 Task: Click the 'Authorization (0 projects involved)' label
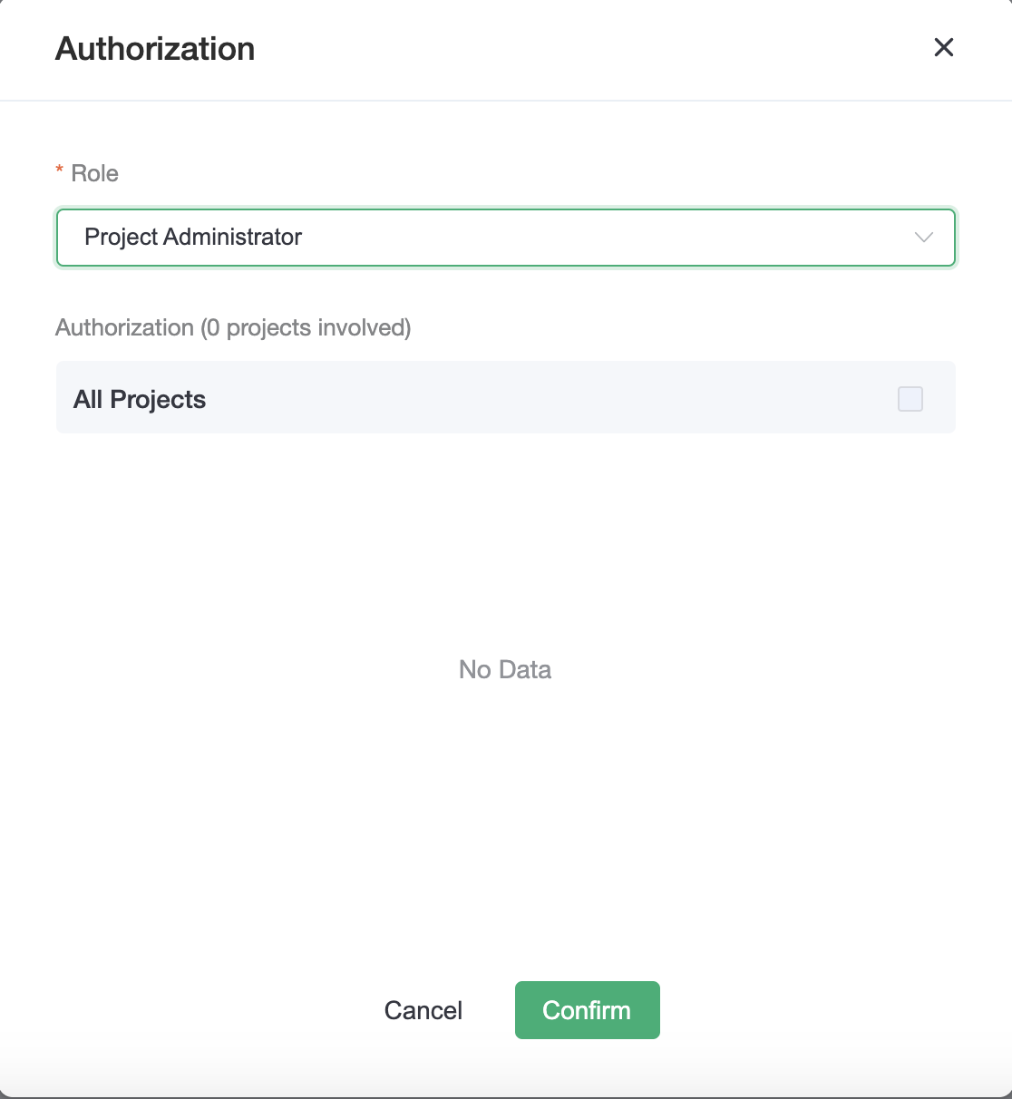tap(233, 327)
